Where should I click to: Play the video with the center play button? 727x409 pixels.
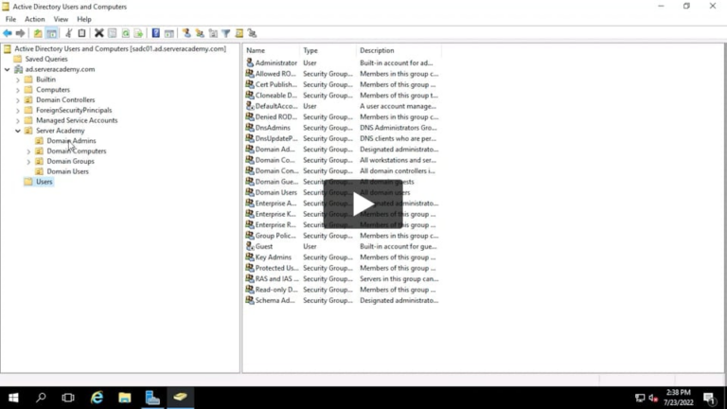[x=363, y=204]
